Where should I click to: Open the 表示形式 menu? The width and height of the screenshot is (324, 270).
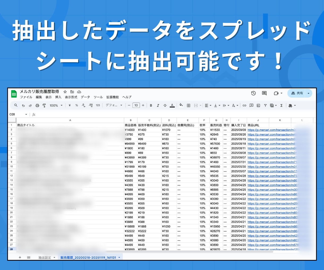[71, 97]
